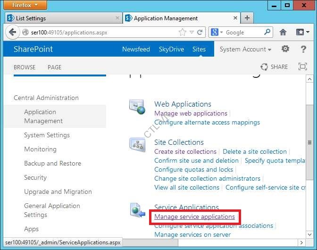317x250 pixels.
Task: Open SharePoint settings gear menu
Action: pyautogui.click(x=285, y=49)
